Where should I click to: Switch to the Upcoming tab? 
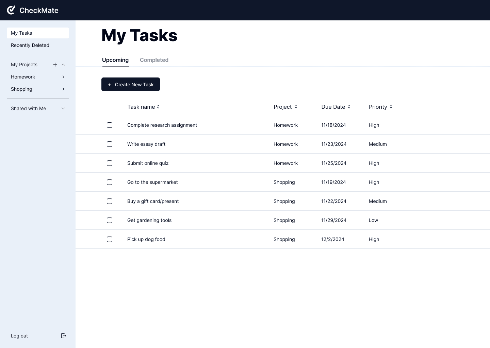(115, 60)
